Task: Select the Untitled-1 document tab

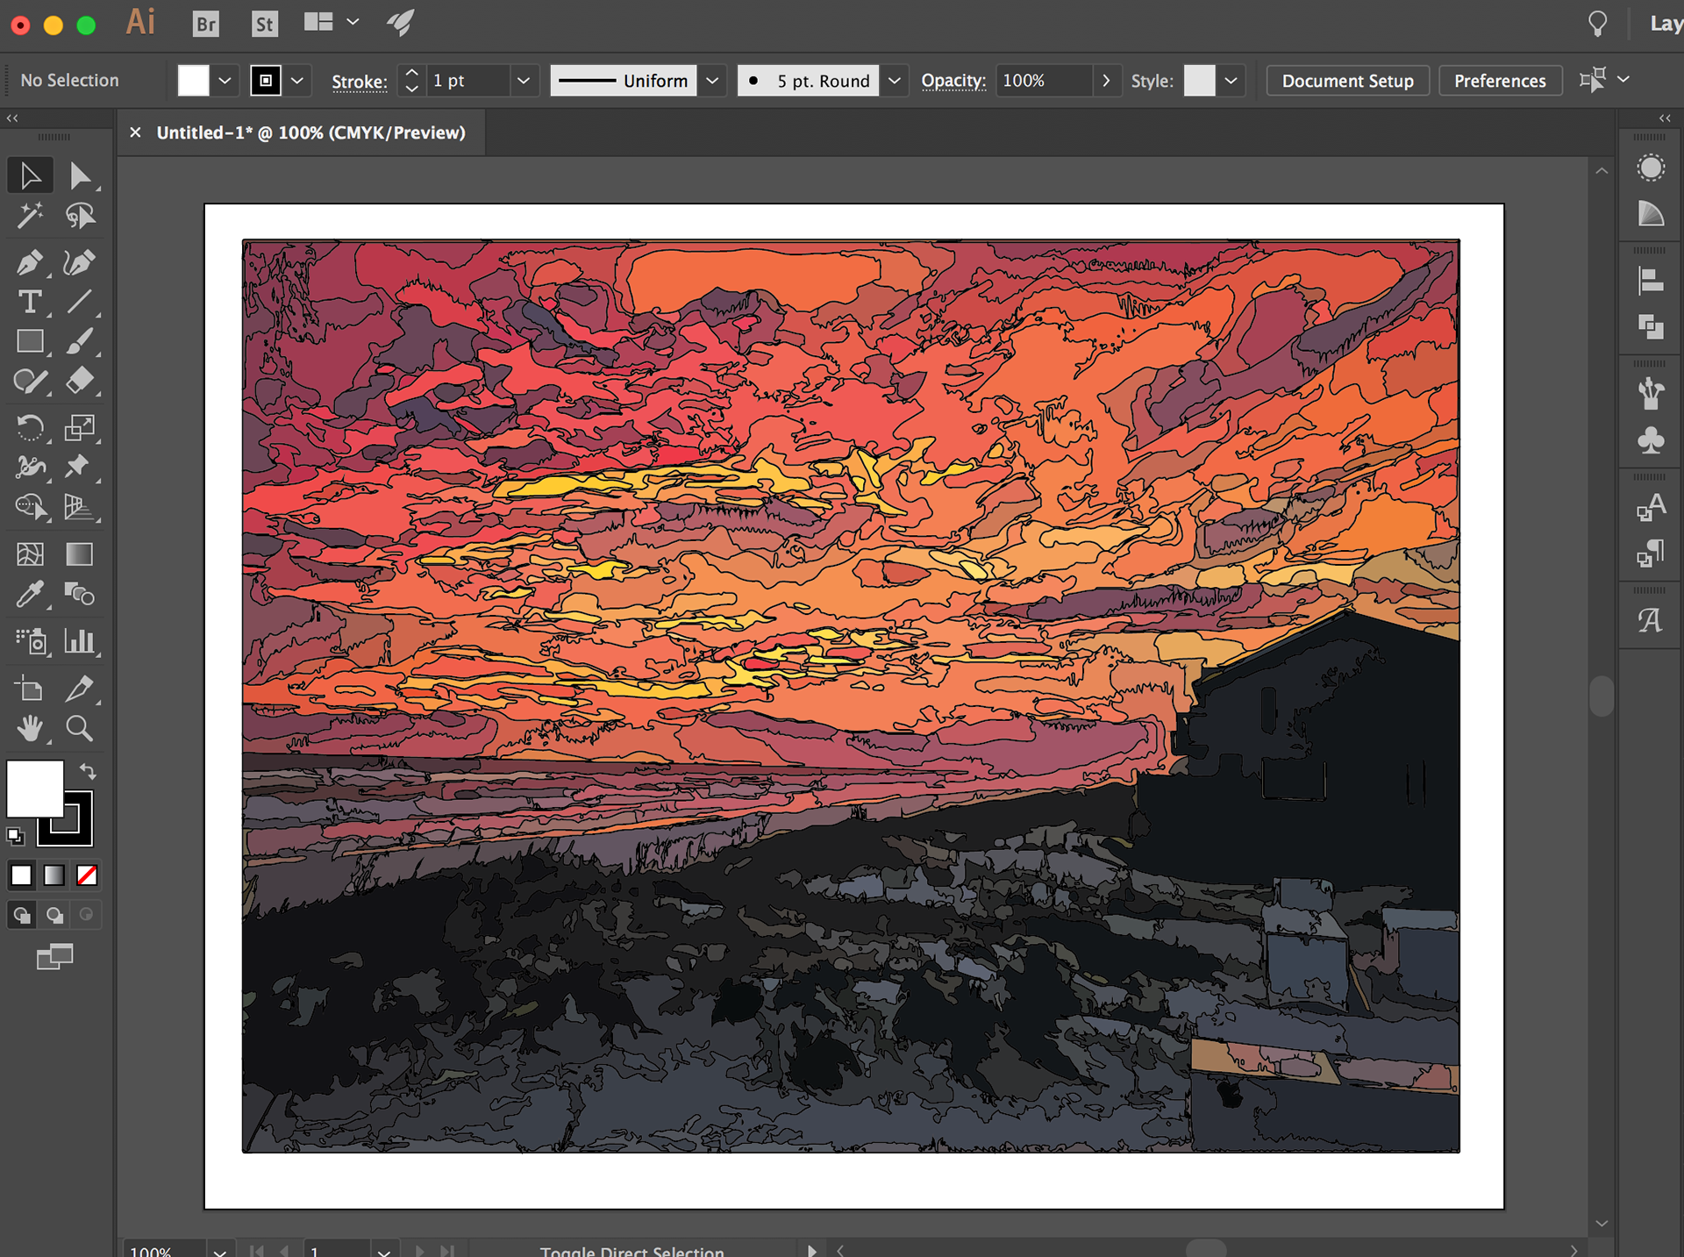Action: 310,132
